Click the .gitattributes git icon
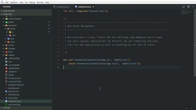 pyautogui.click(x=6, y=68)
